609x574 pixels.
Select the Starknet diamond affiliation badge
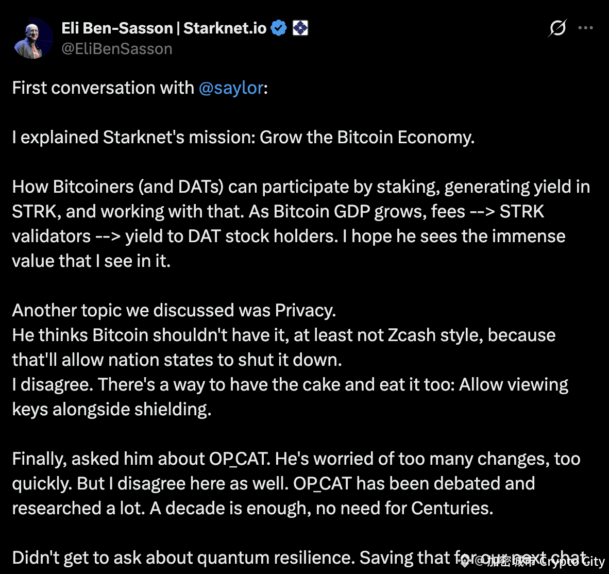(x=300, y=28)
